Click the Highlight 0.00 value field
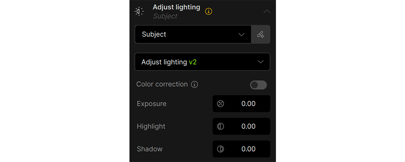 coord(249,127)
